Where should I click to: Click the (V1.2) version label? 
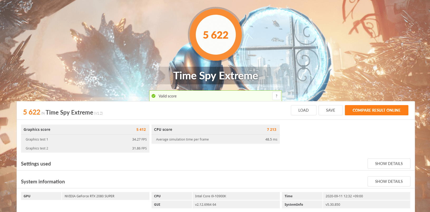pos(99,113)
